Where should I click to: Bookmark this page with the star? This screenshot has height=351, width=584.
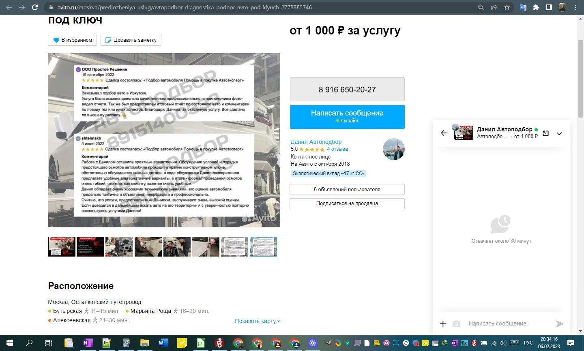pyautogui.click(x=507, y=7)
